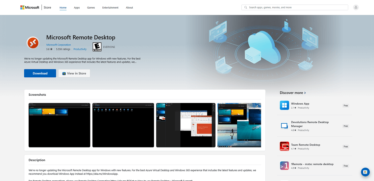This screenshot has width=374, height=181.
Task: Open the Team Remote Desktop icon
Action: pos(284,146)
